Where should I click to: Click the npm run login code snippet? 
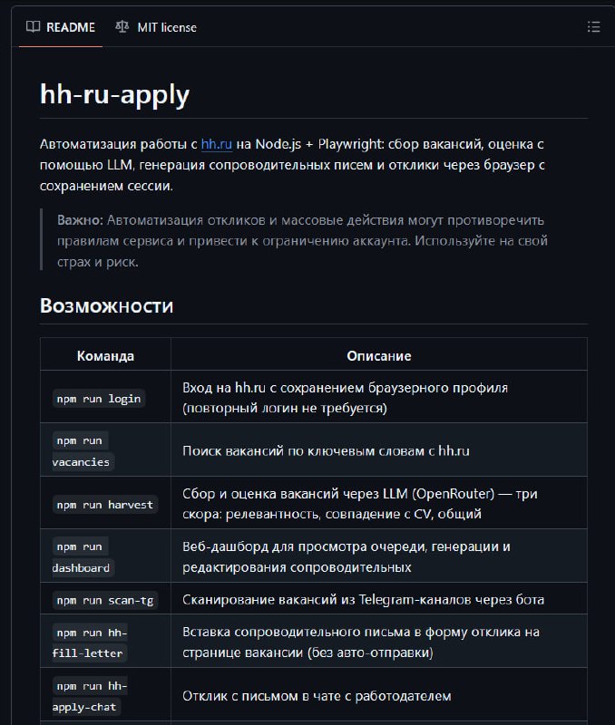pos(99,399)
